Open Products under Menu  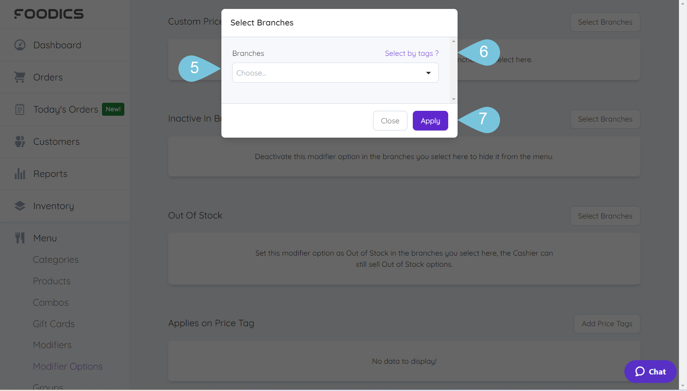click(52, 281)
